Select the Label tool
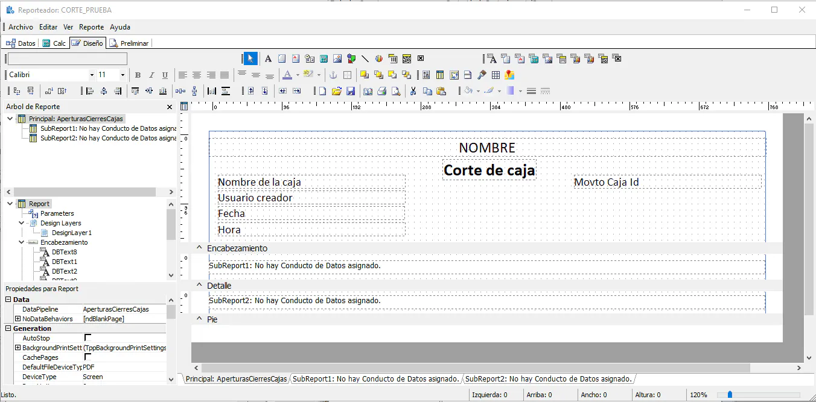This screenshot has height=402, width=816. (268, 58)
